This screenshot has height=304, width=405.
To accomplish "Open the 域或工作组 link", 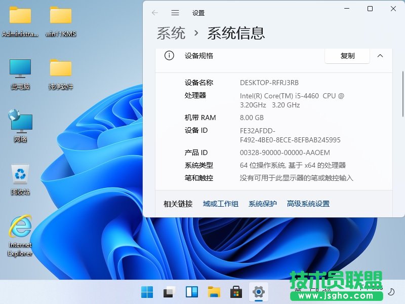I will click(220, 204).
